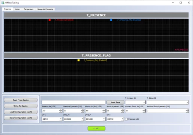Click the Read From Device button

(21, 100)
